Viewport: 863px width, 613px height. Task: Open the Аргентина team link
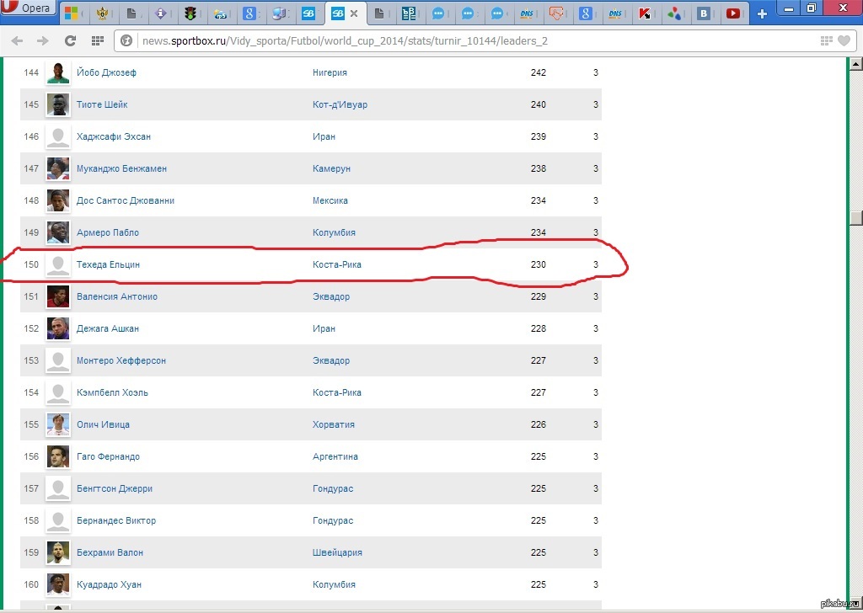pyautogui.click(x=335, y=456)
